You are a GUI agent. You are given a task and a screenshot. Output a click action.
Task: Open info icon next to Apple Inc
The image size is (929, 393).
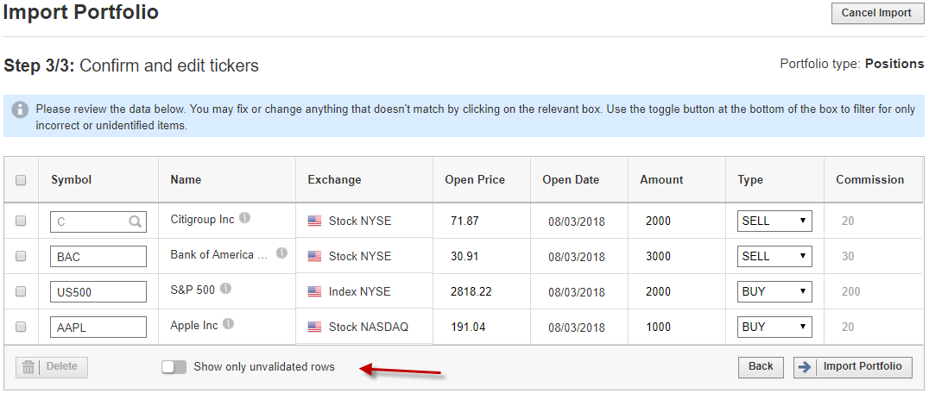tap(229, 324)
